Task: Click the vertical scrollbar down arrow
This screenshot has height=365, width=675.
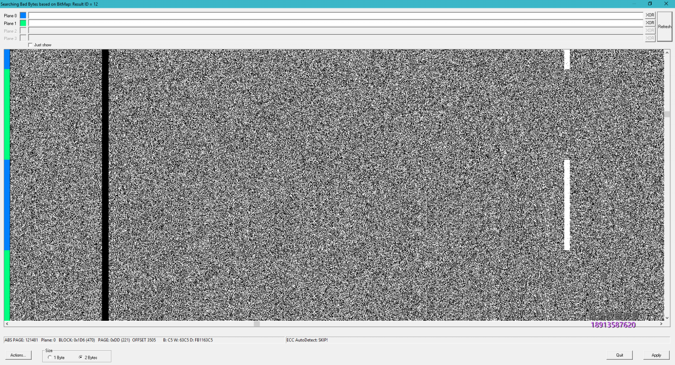Action: tap(667, 318)
